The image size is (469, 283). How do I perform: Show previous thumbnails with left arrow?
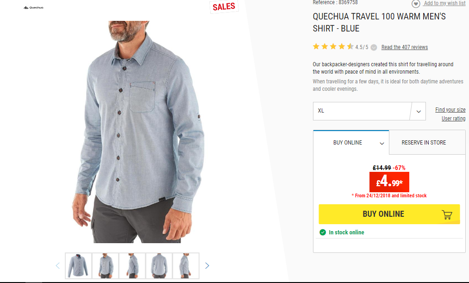(58, 266)
